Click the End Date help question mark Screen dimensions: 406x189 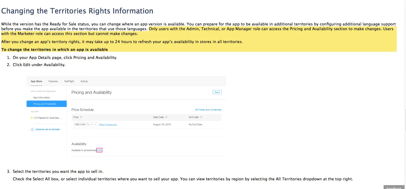[x=201, y=117]
